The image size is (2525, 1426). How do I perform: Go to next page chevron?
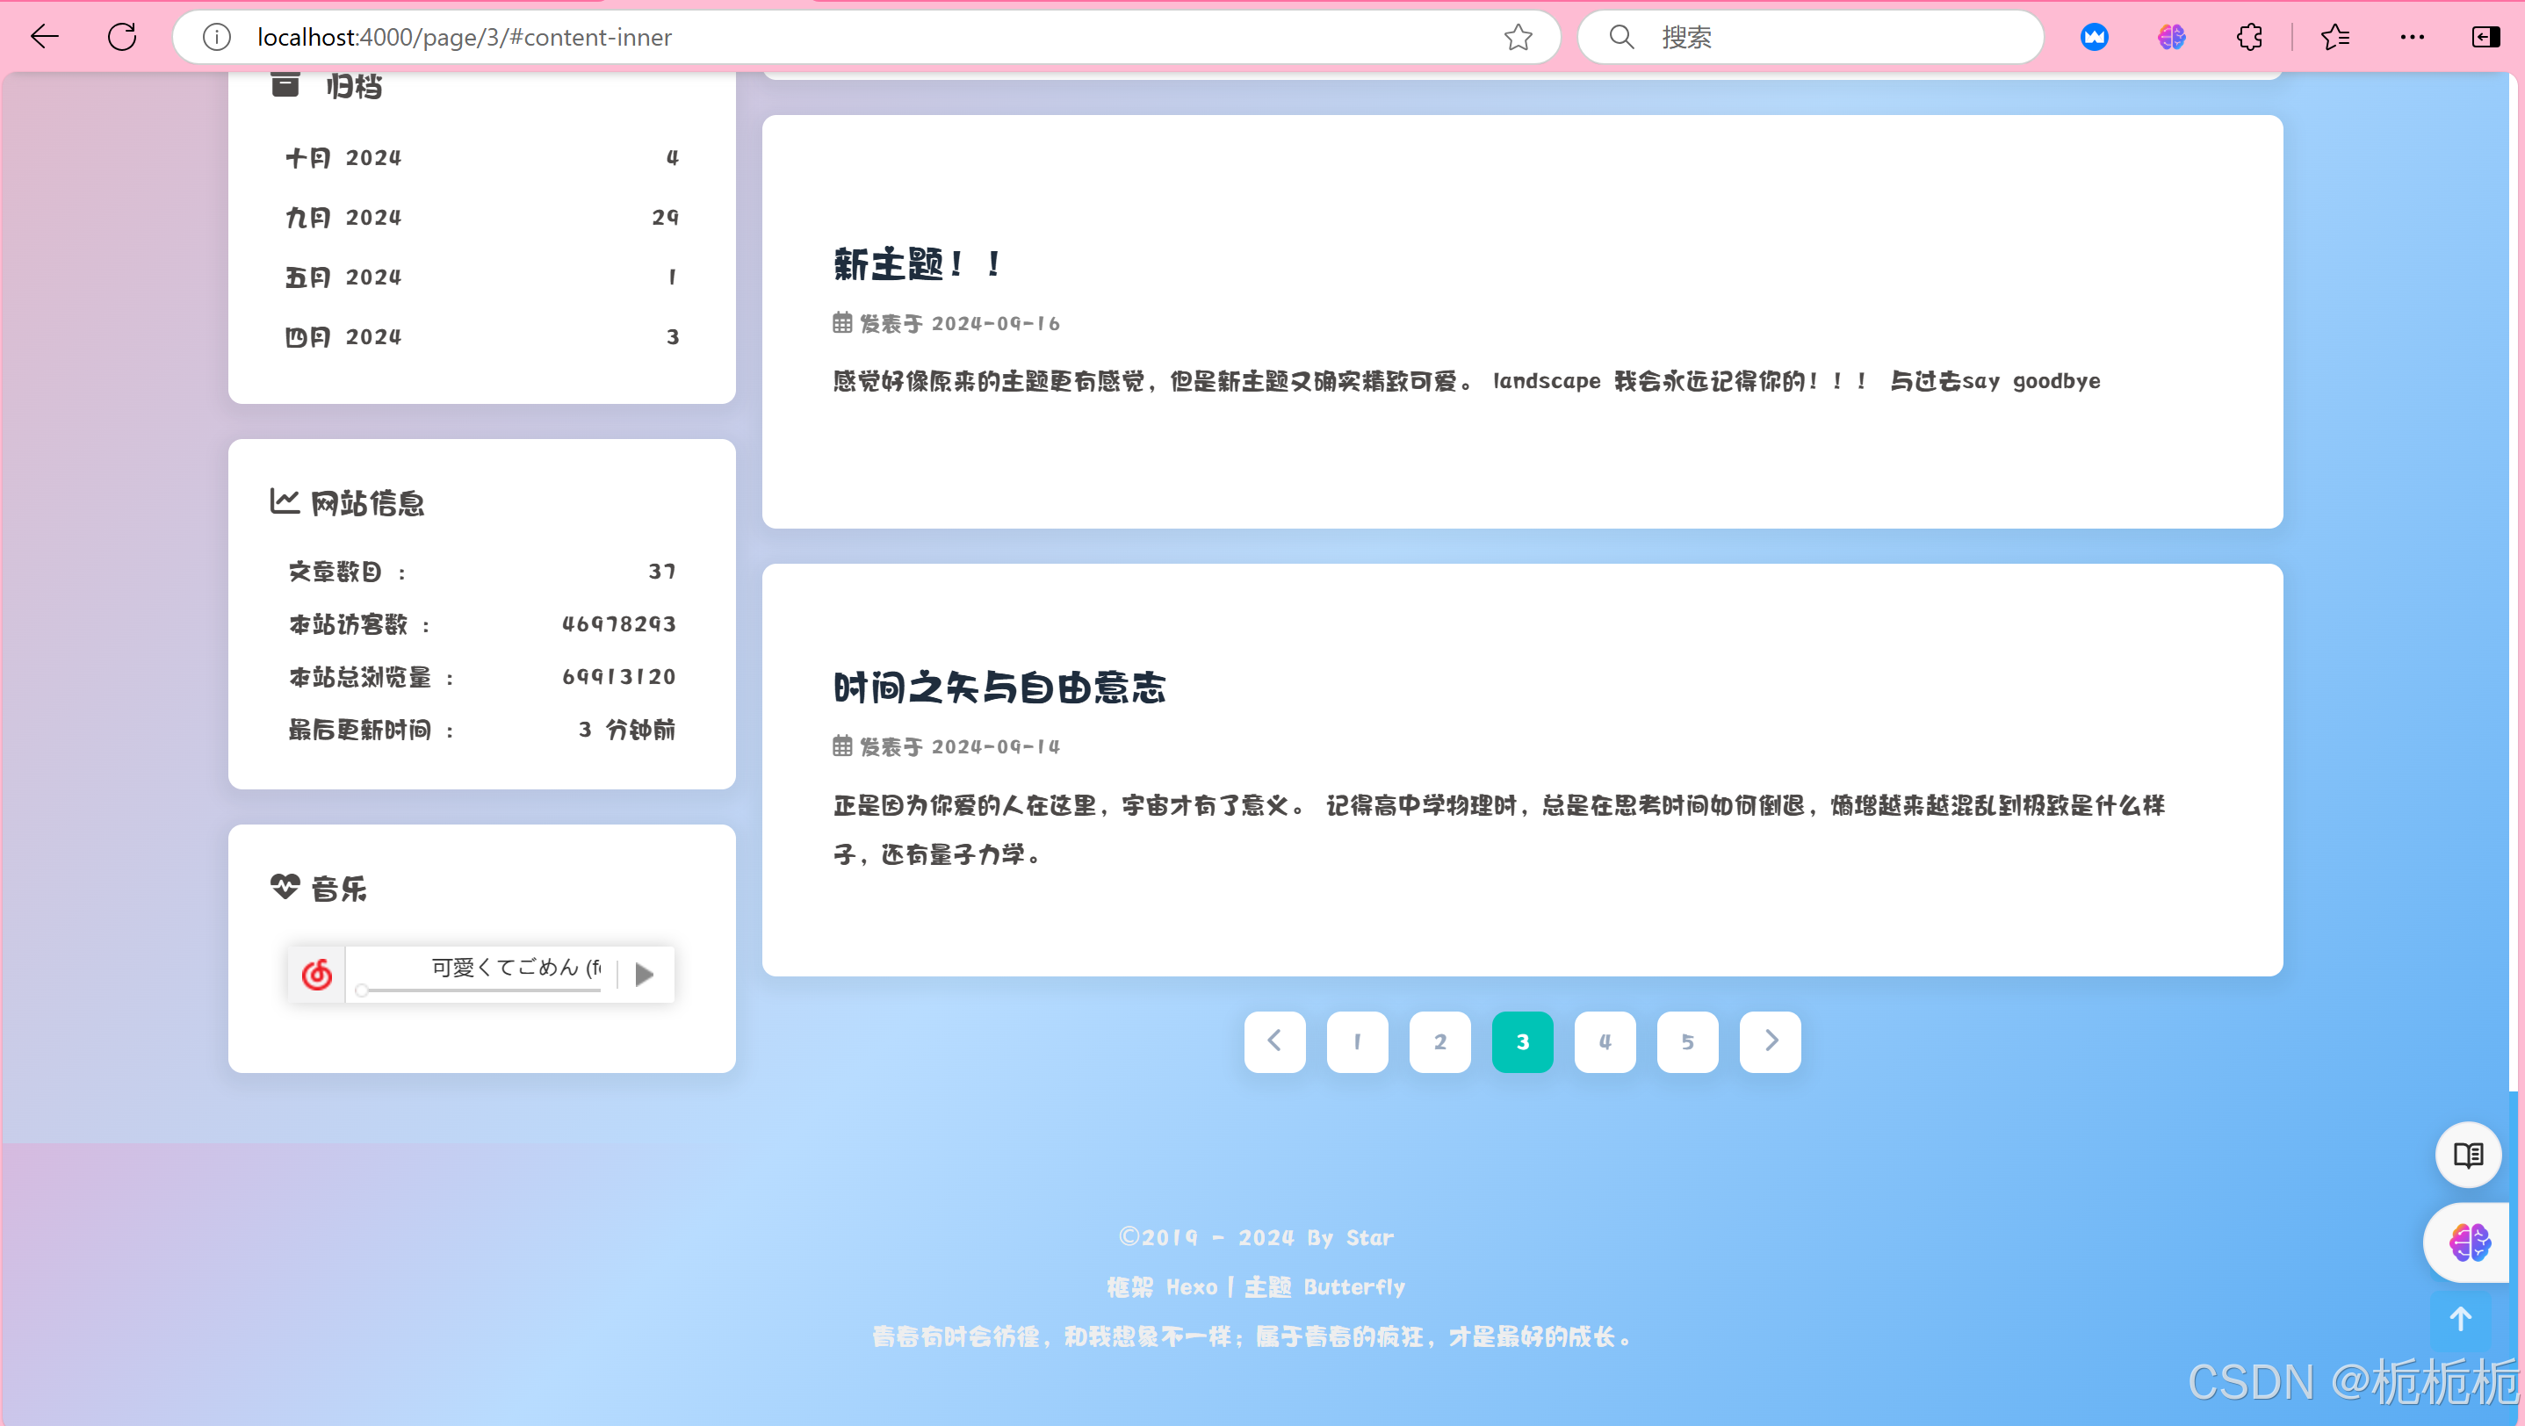pyautogui.click(x=1771, y=1041)
